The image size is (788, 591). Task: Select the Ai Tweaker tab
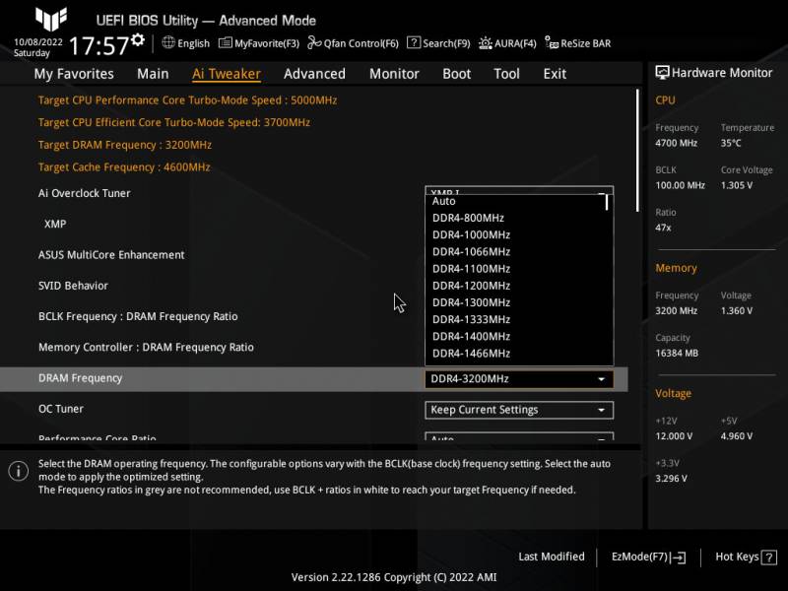click(x=227, y=74)
